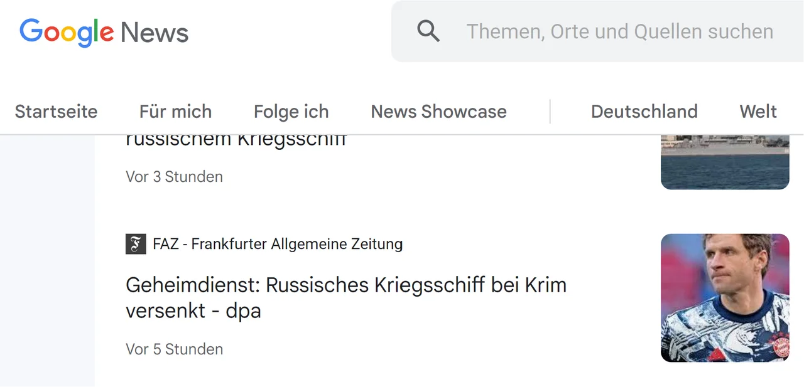
Task: Click the magnifying glass search icon
Action: [x=428, y=31]
